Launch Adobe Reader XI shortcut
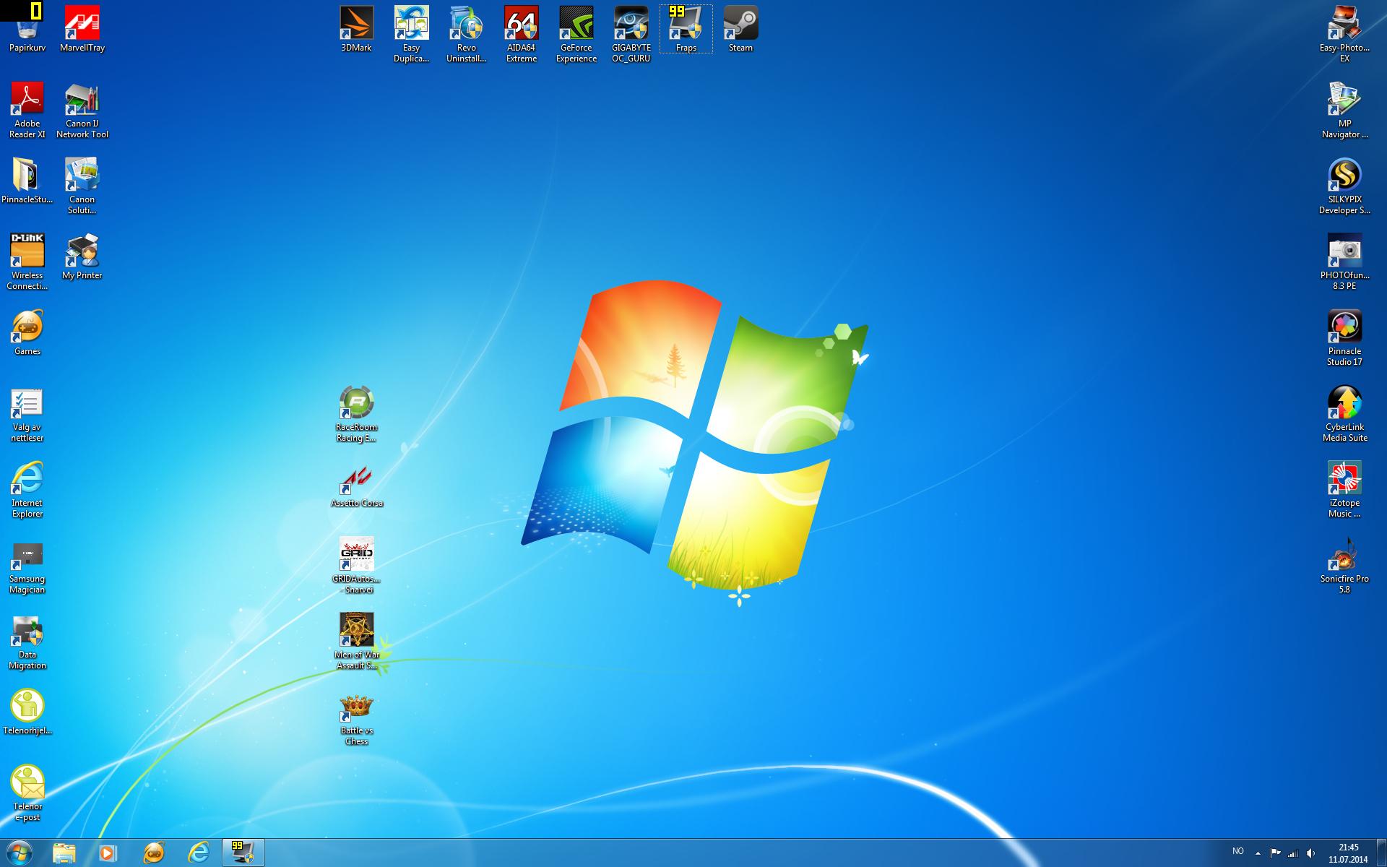 [27, 109]
